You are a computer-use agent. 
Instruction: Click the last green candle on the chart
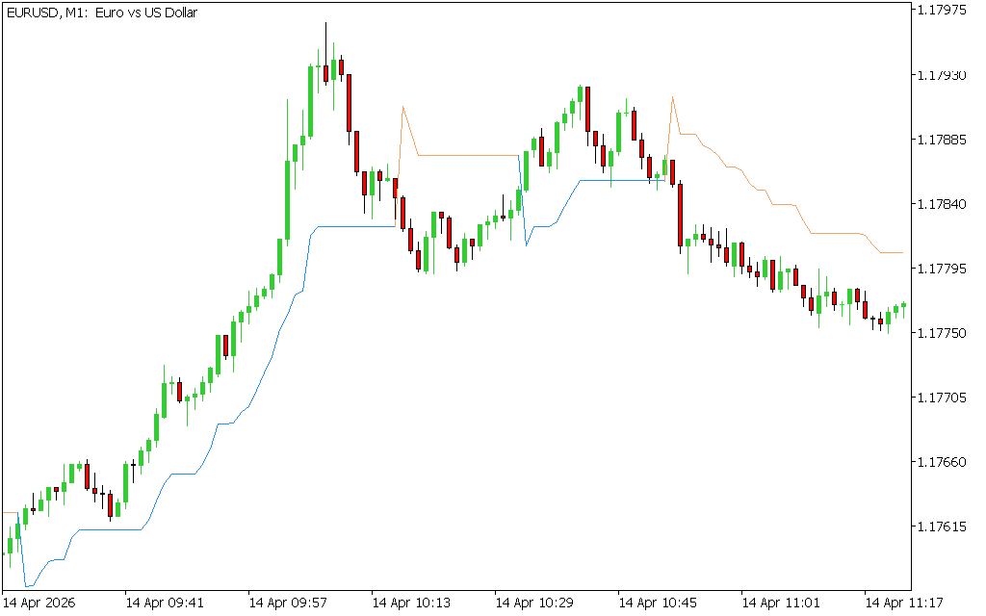tap(903, 306)
